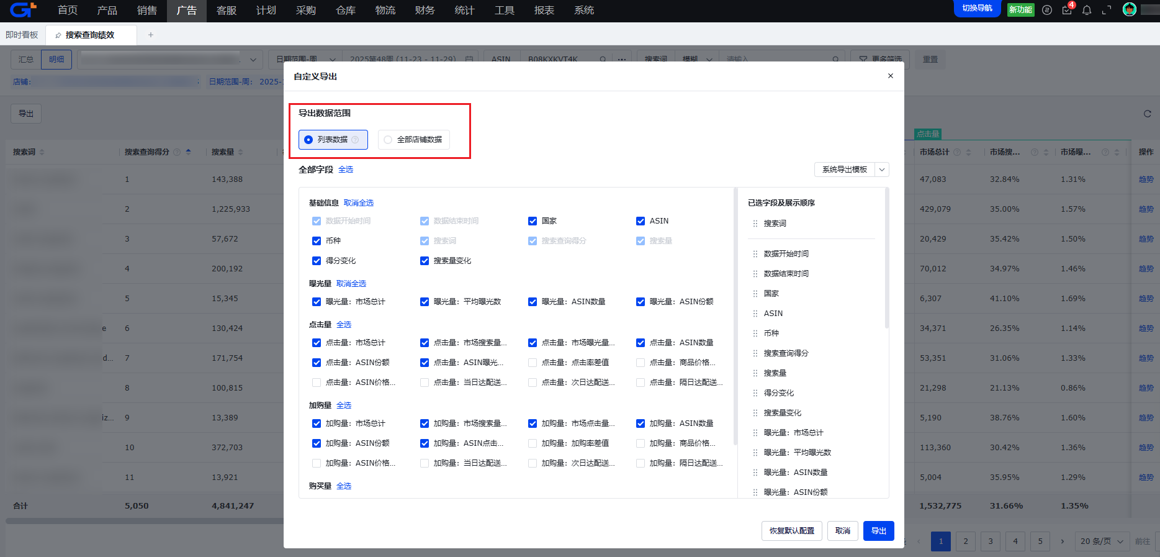
Task: Click drag handle next to 国家 in selected fields
Action: (x=755, y=294)
